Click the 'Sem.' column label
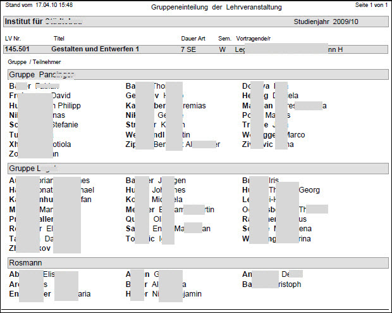The width and height of the screenshot is (392, 313). (224, 39)
